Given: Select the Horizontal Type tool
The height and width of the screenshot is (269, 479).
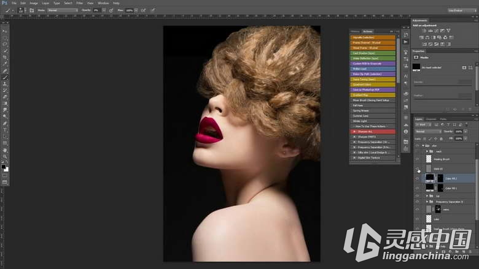Looking at the screenshot, I should tap(4, 130).
